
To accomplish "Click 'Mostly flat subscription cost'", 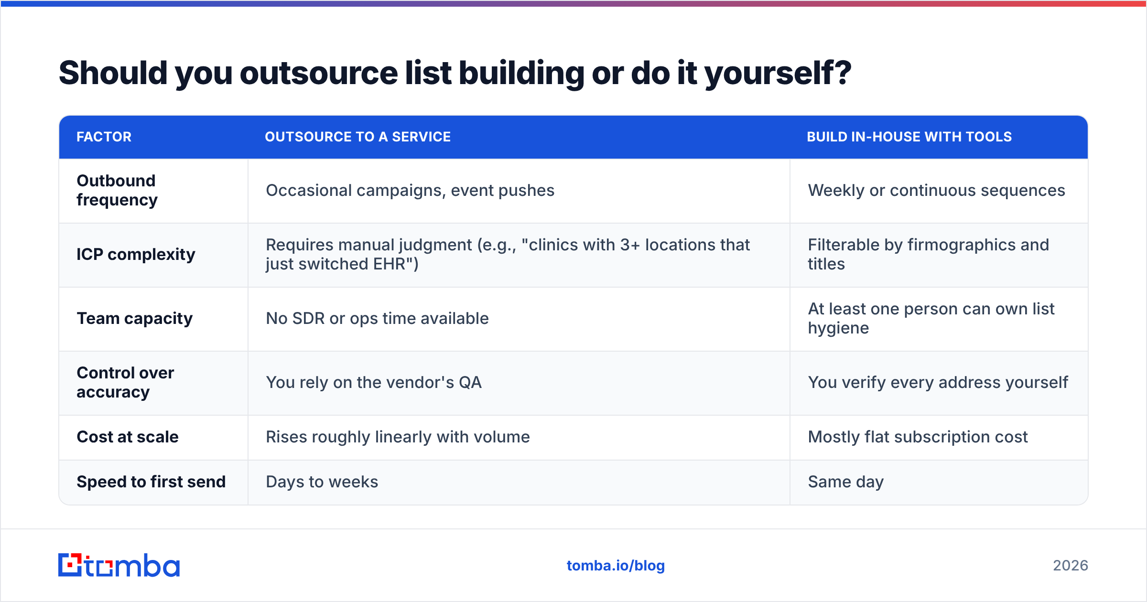I will pos(918,437).
